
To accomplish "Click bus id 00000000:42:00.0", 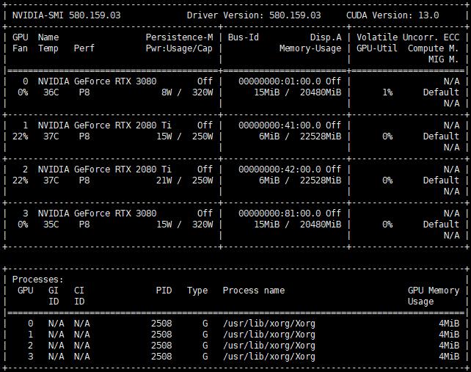I will click(280, 169).
